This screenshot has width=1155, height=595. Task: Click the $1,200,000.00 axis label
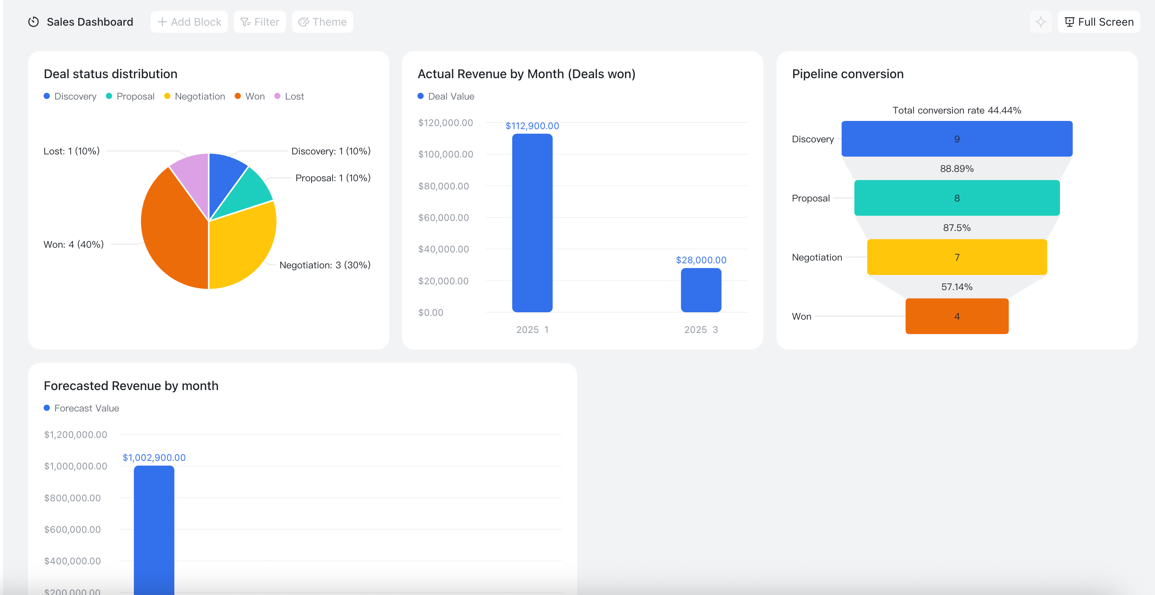[75, 434]
